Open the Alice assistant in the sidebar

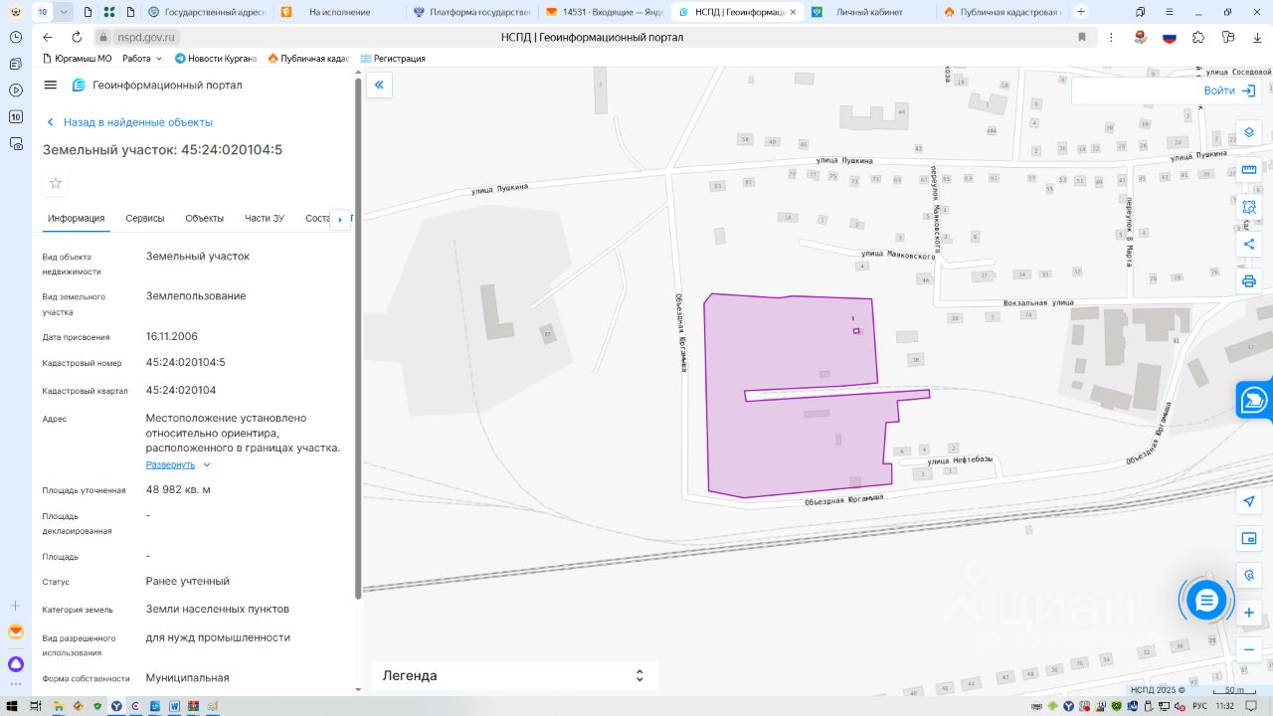pos(16,663)
